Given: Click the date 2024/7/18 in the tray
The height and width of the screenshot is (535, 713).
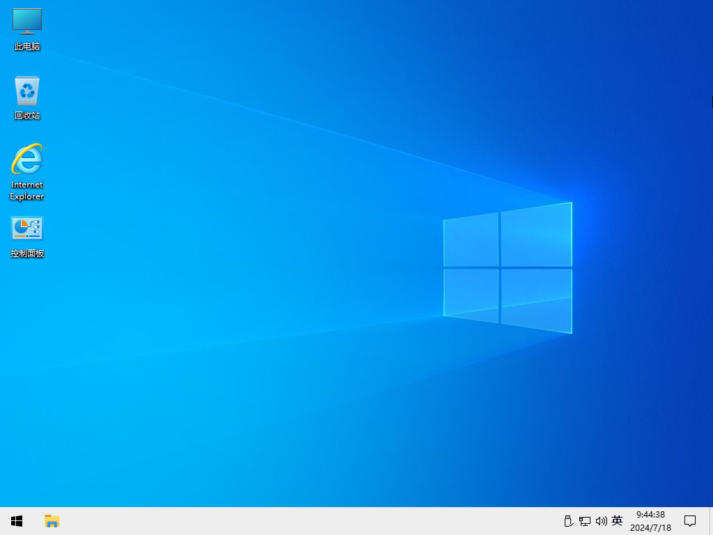Looking at the screenshot, I should (649, 527).
